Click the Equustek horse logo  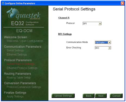coord(23,14)
